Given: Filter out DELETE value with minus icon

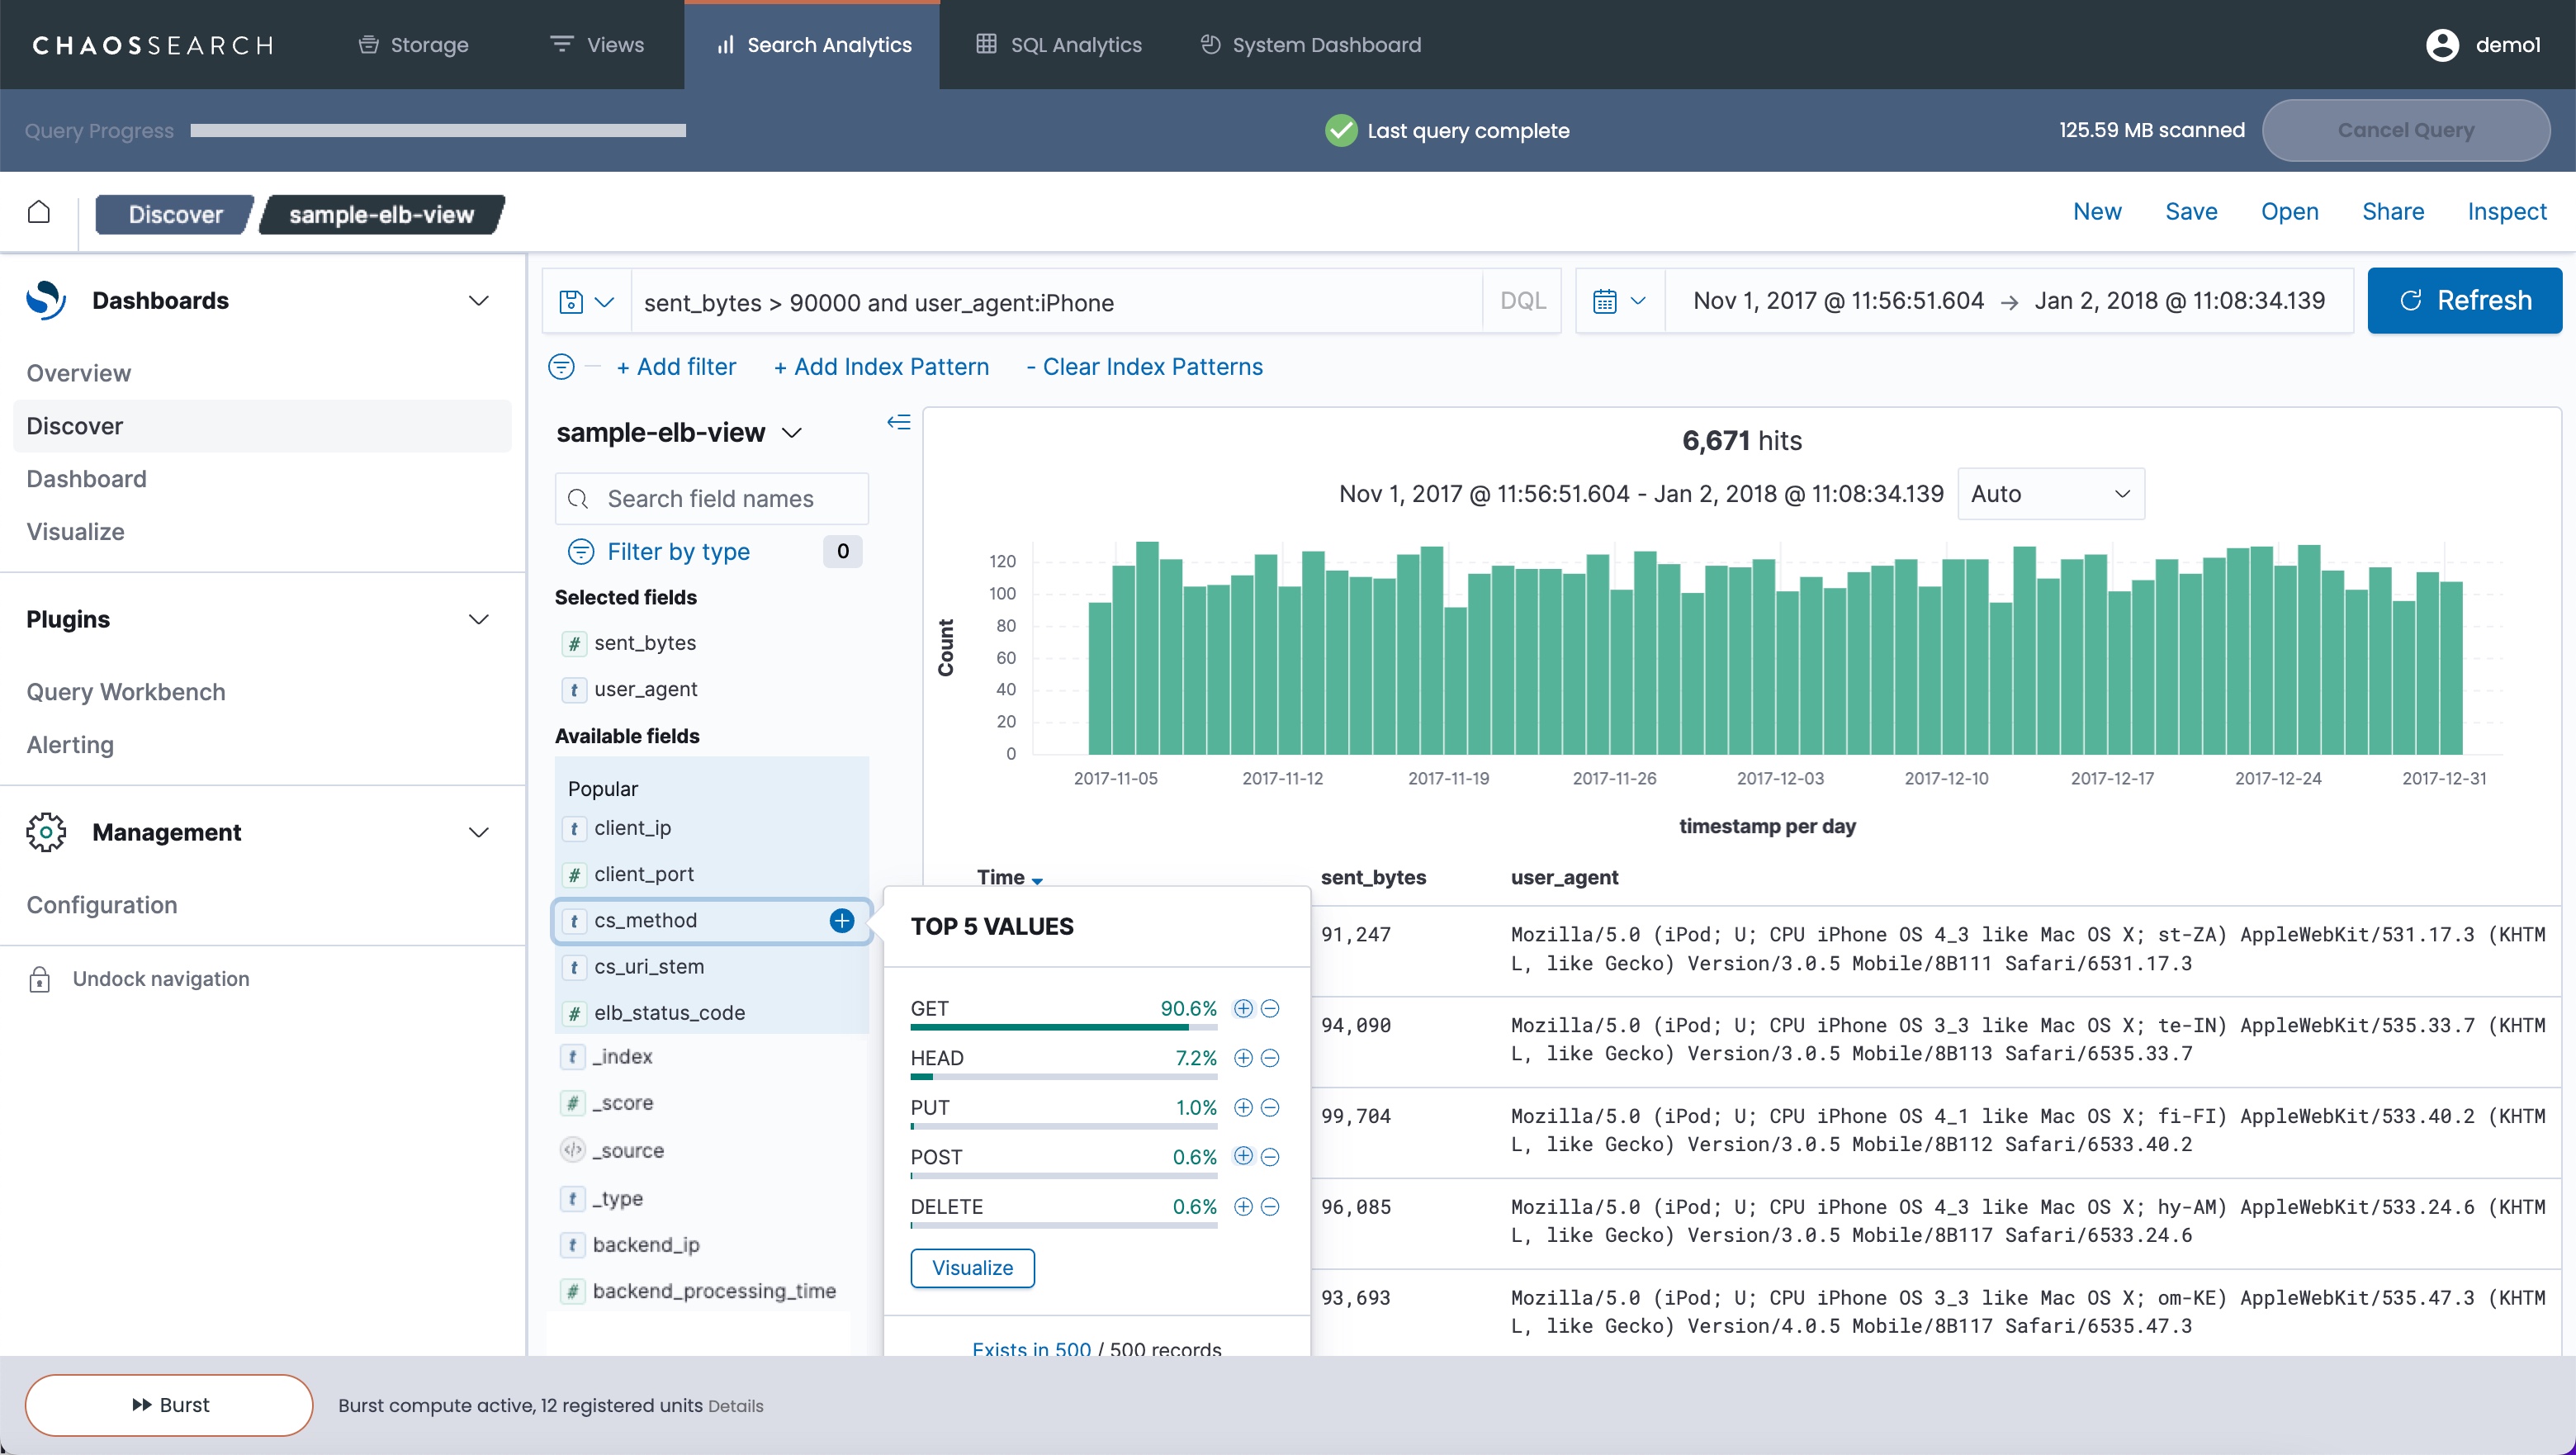Looking at the screenshot, I should [1270, 1206].
